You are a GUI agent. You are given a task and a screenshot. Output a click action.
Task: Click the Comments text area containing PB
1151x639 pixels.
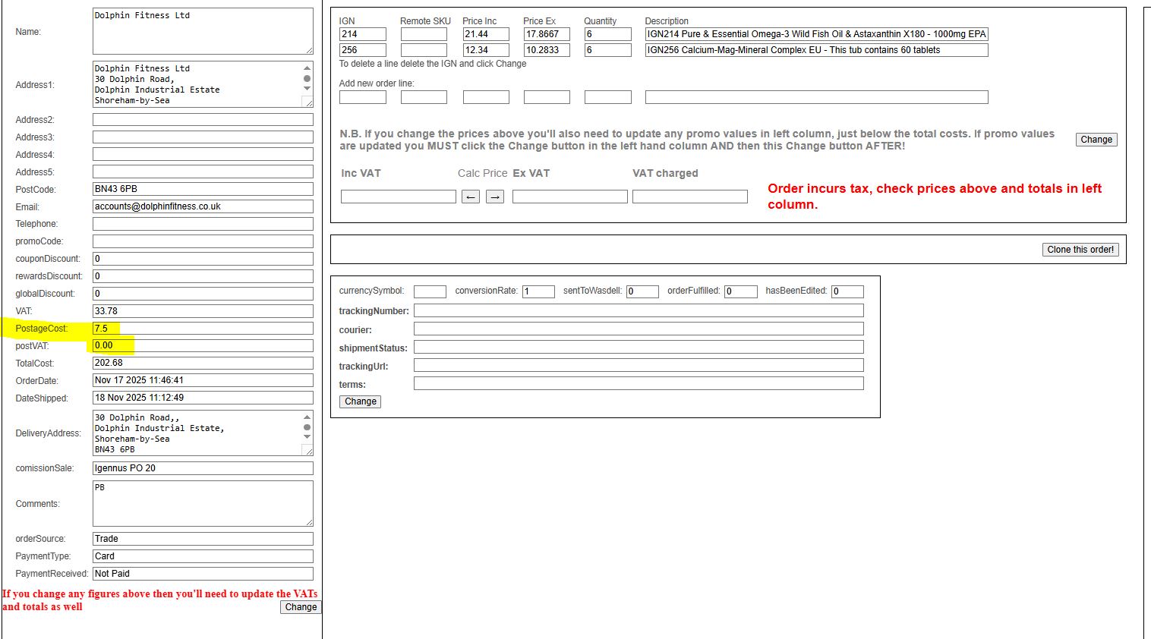tap(203, 503)
